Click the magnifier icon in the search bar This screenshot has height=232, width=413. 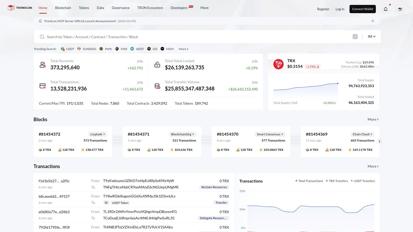[x=42, y=37]
